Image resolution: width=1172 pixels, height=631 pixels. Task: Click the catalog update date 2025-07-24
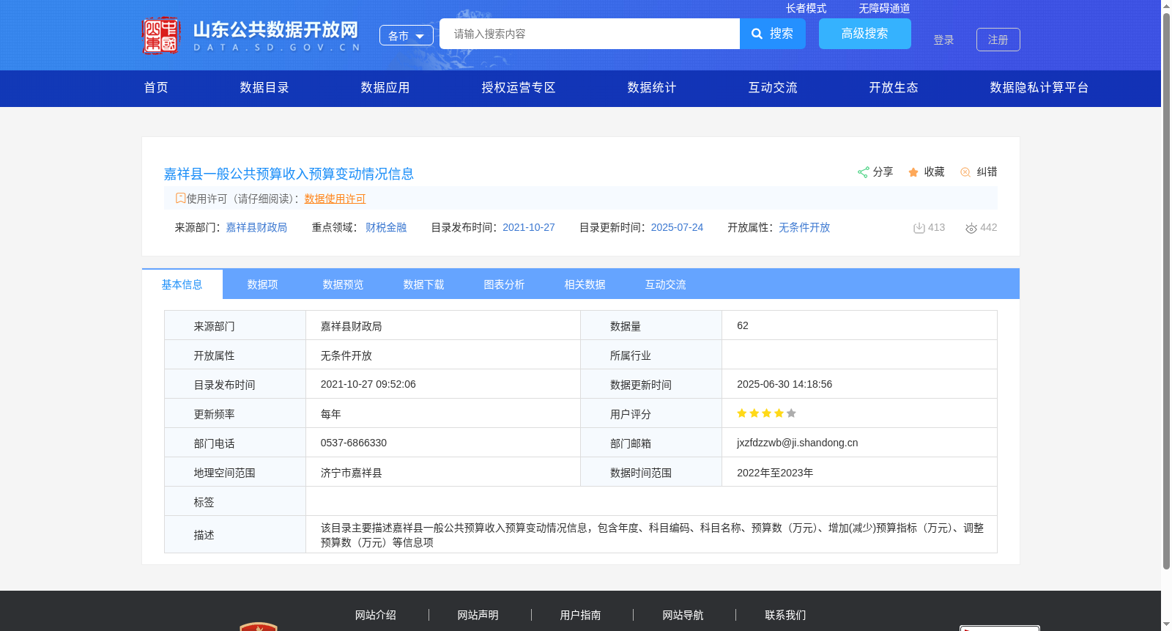[x=677, y=228]
